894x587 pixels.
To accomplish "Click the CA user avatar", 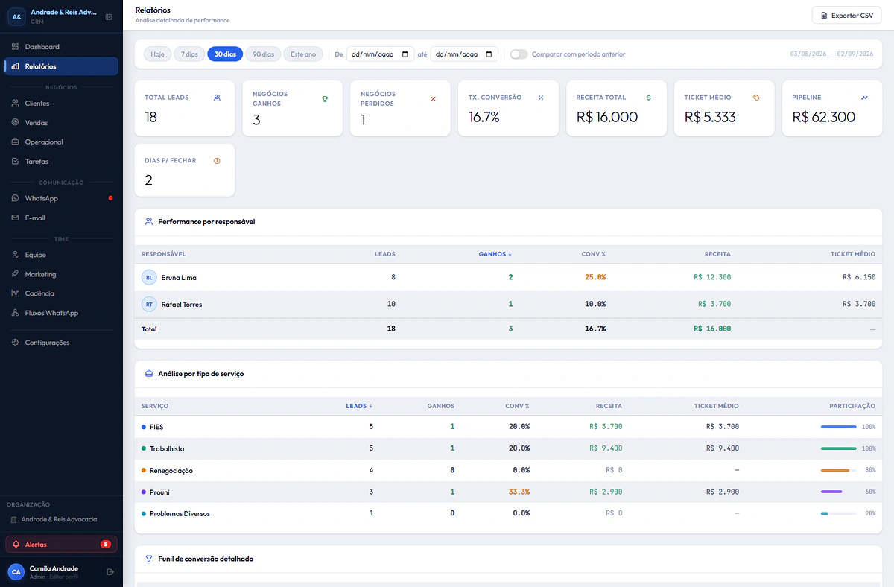I will 16,571.
